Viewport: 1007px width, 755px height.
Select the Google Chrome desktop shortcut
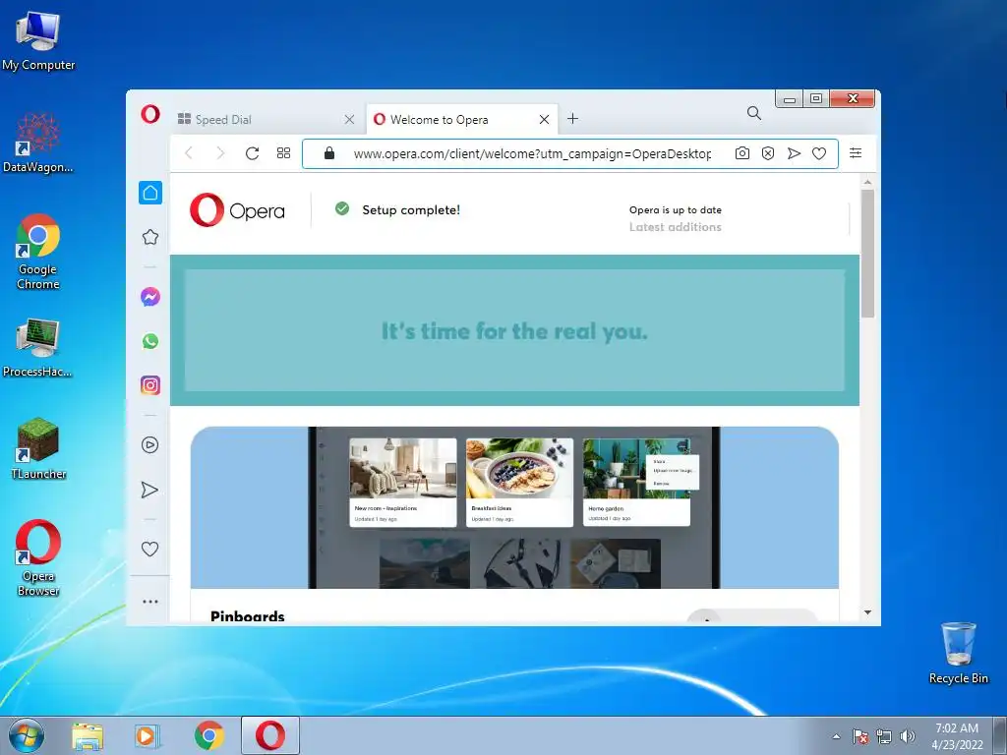tap(38, 252)
